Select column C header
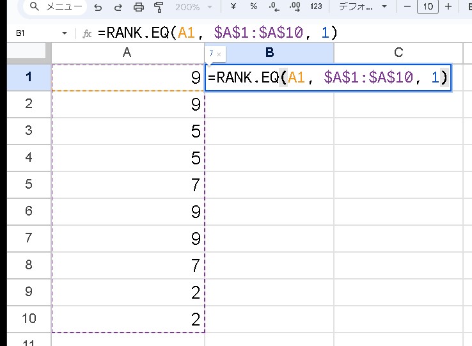472x346 pixels. click(398, 52)
